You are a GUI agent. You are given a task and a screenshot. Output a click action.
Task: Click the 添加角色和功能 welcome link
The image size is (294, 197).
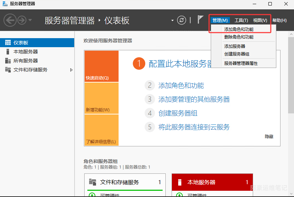coord(181,86)
